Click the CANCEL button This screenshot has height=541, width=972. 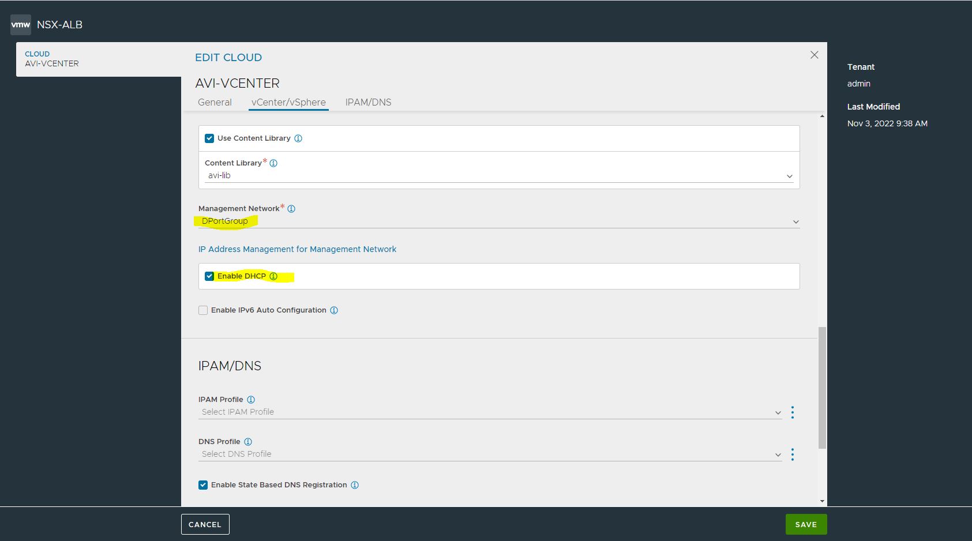pyautogui.click(x=205, y=524)
